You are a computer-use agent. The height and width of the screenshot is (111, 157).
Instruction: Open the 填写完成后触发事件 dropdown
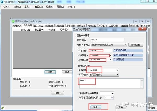pyautogui.click(x=107, y=93)
